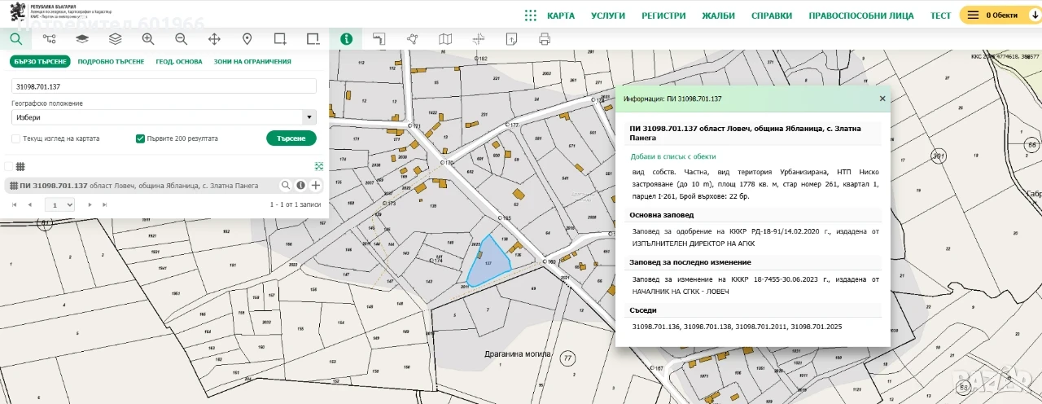The height and width of the screenshot is (404, 1042).
Task: Click the Основна заповед heading
Action: (662, 215)
